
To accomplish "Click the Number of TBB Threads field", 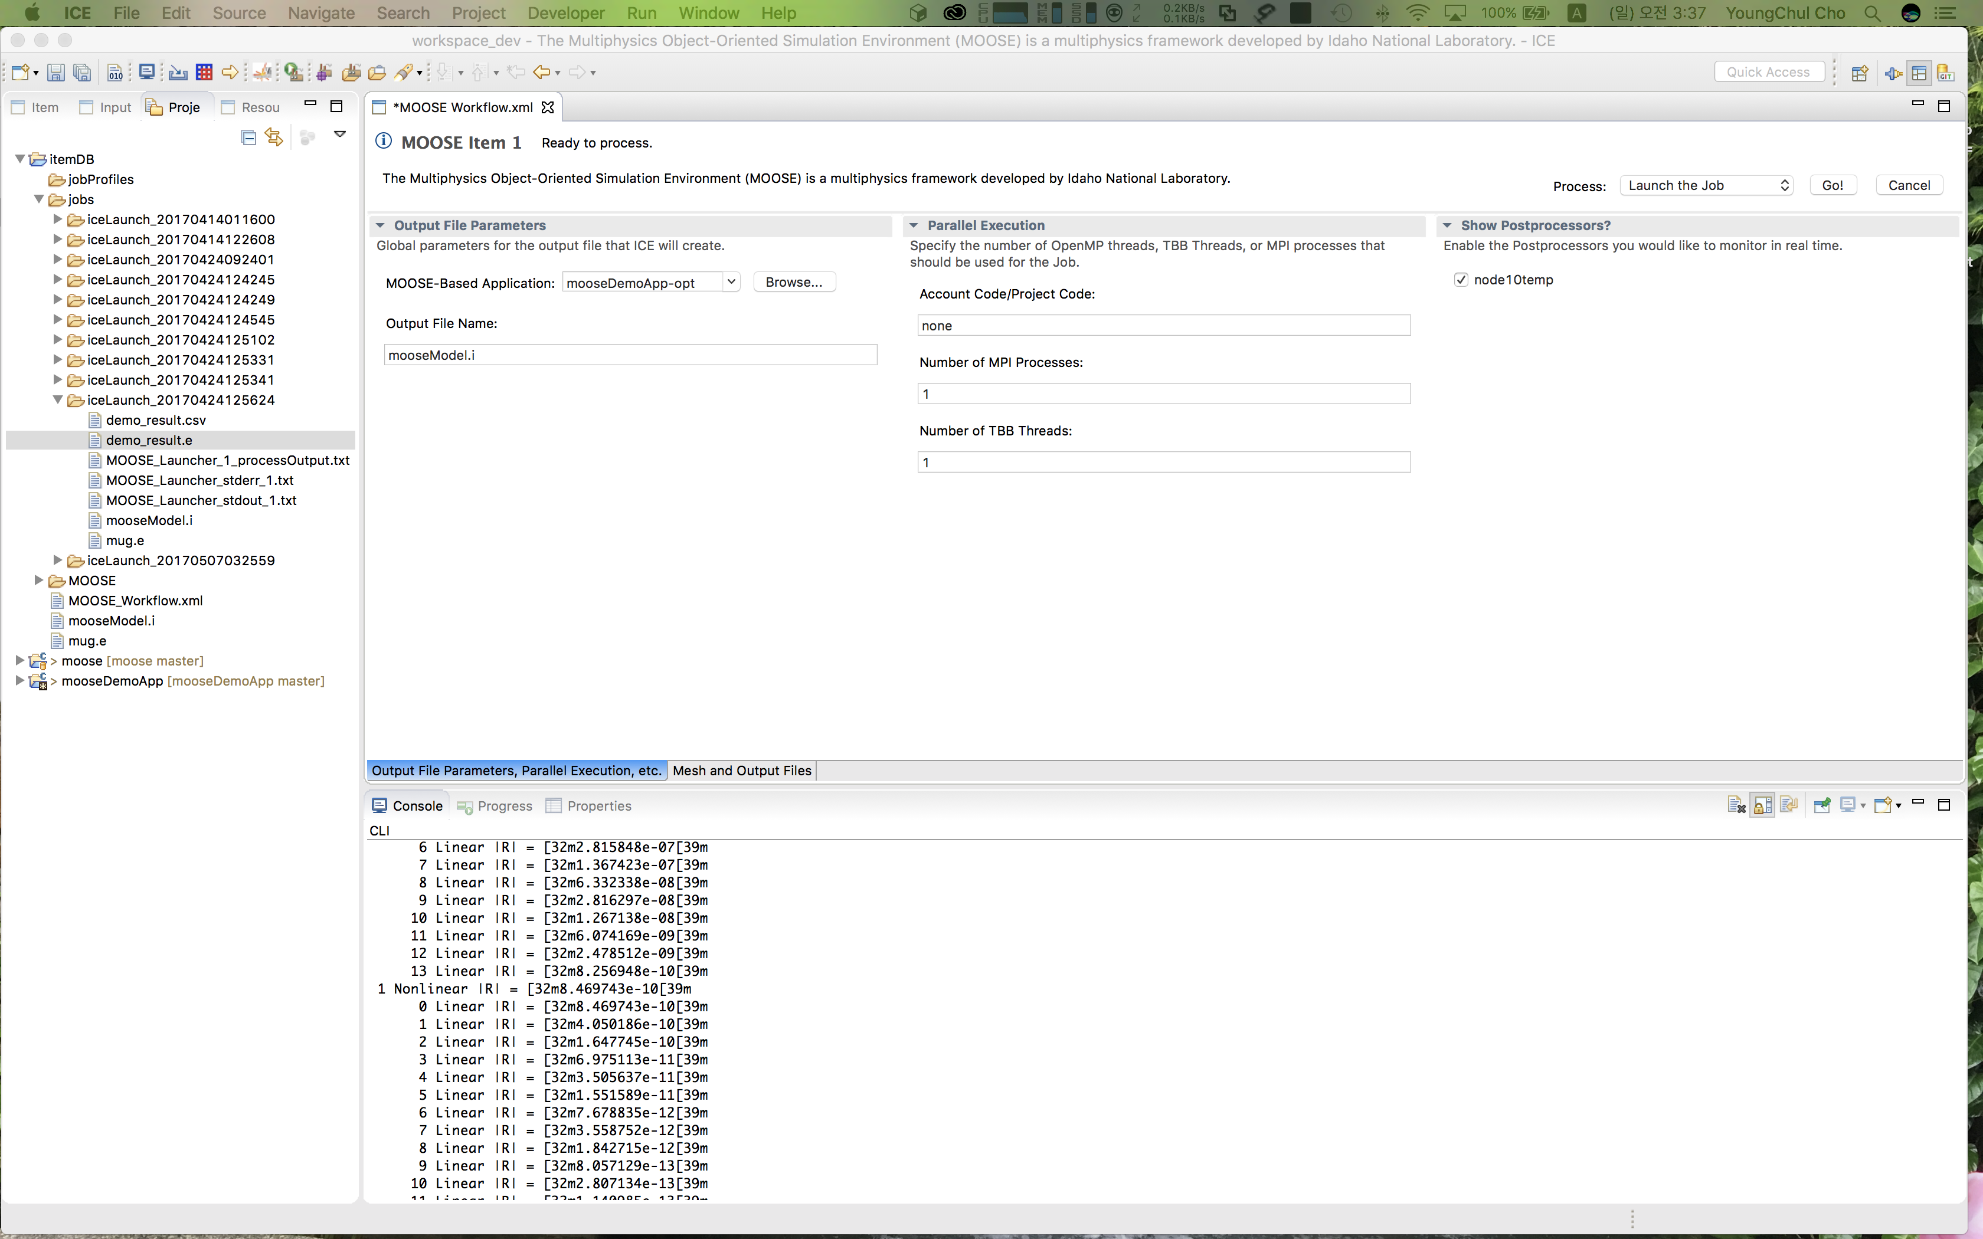I will tap(1164, 462).
